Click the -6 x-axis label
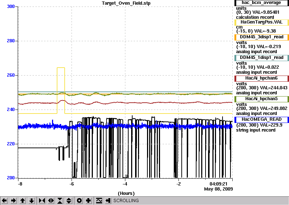Viewport: 289px width, 205px height. (x=72, y=184)
